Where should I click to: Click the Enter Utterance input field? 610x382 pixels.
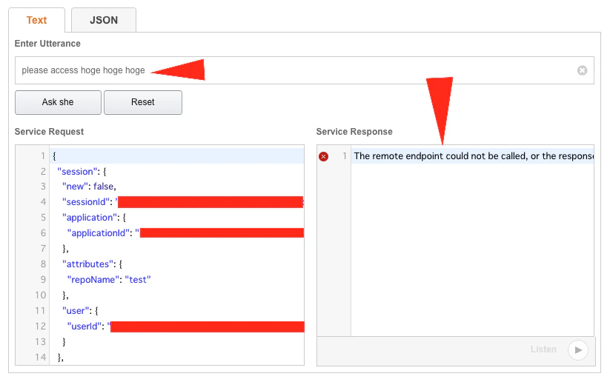304,70
